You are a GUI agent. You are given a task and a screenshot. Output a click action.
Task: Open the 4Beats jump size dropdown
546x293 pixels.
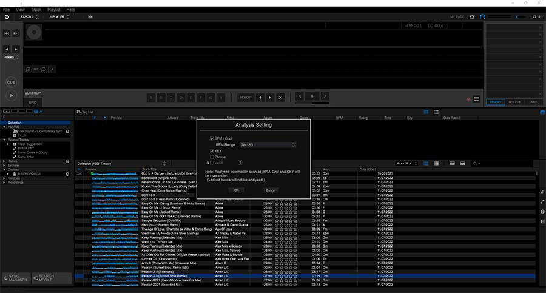pyautogui.click(x=12, y=57)
